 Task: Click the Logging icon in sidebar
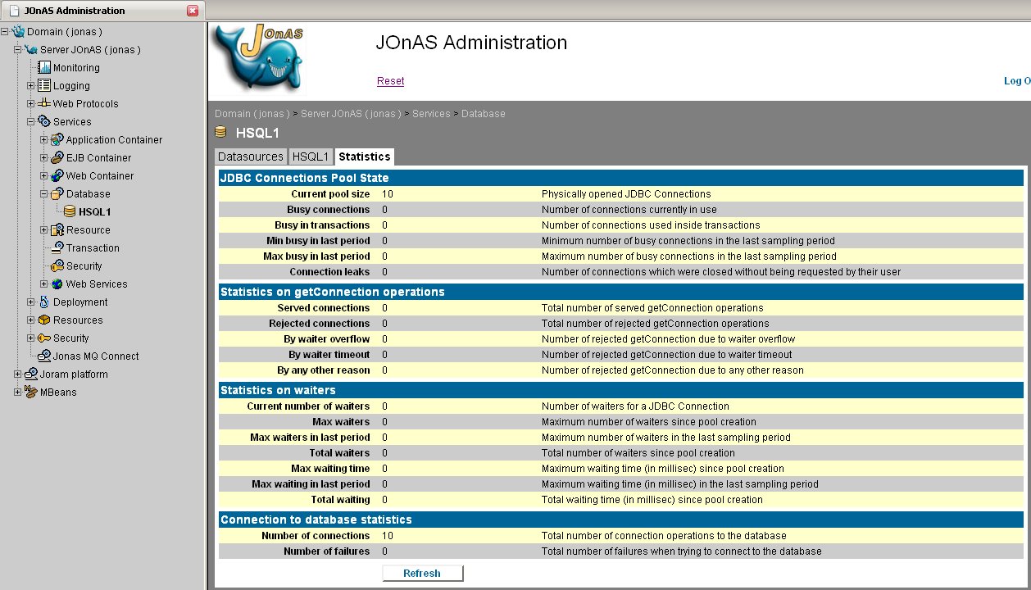point(44,86)
